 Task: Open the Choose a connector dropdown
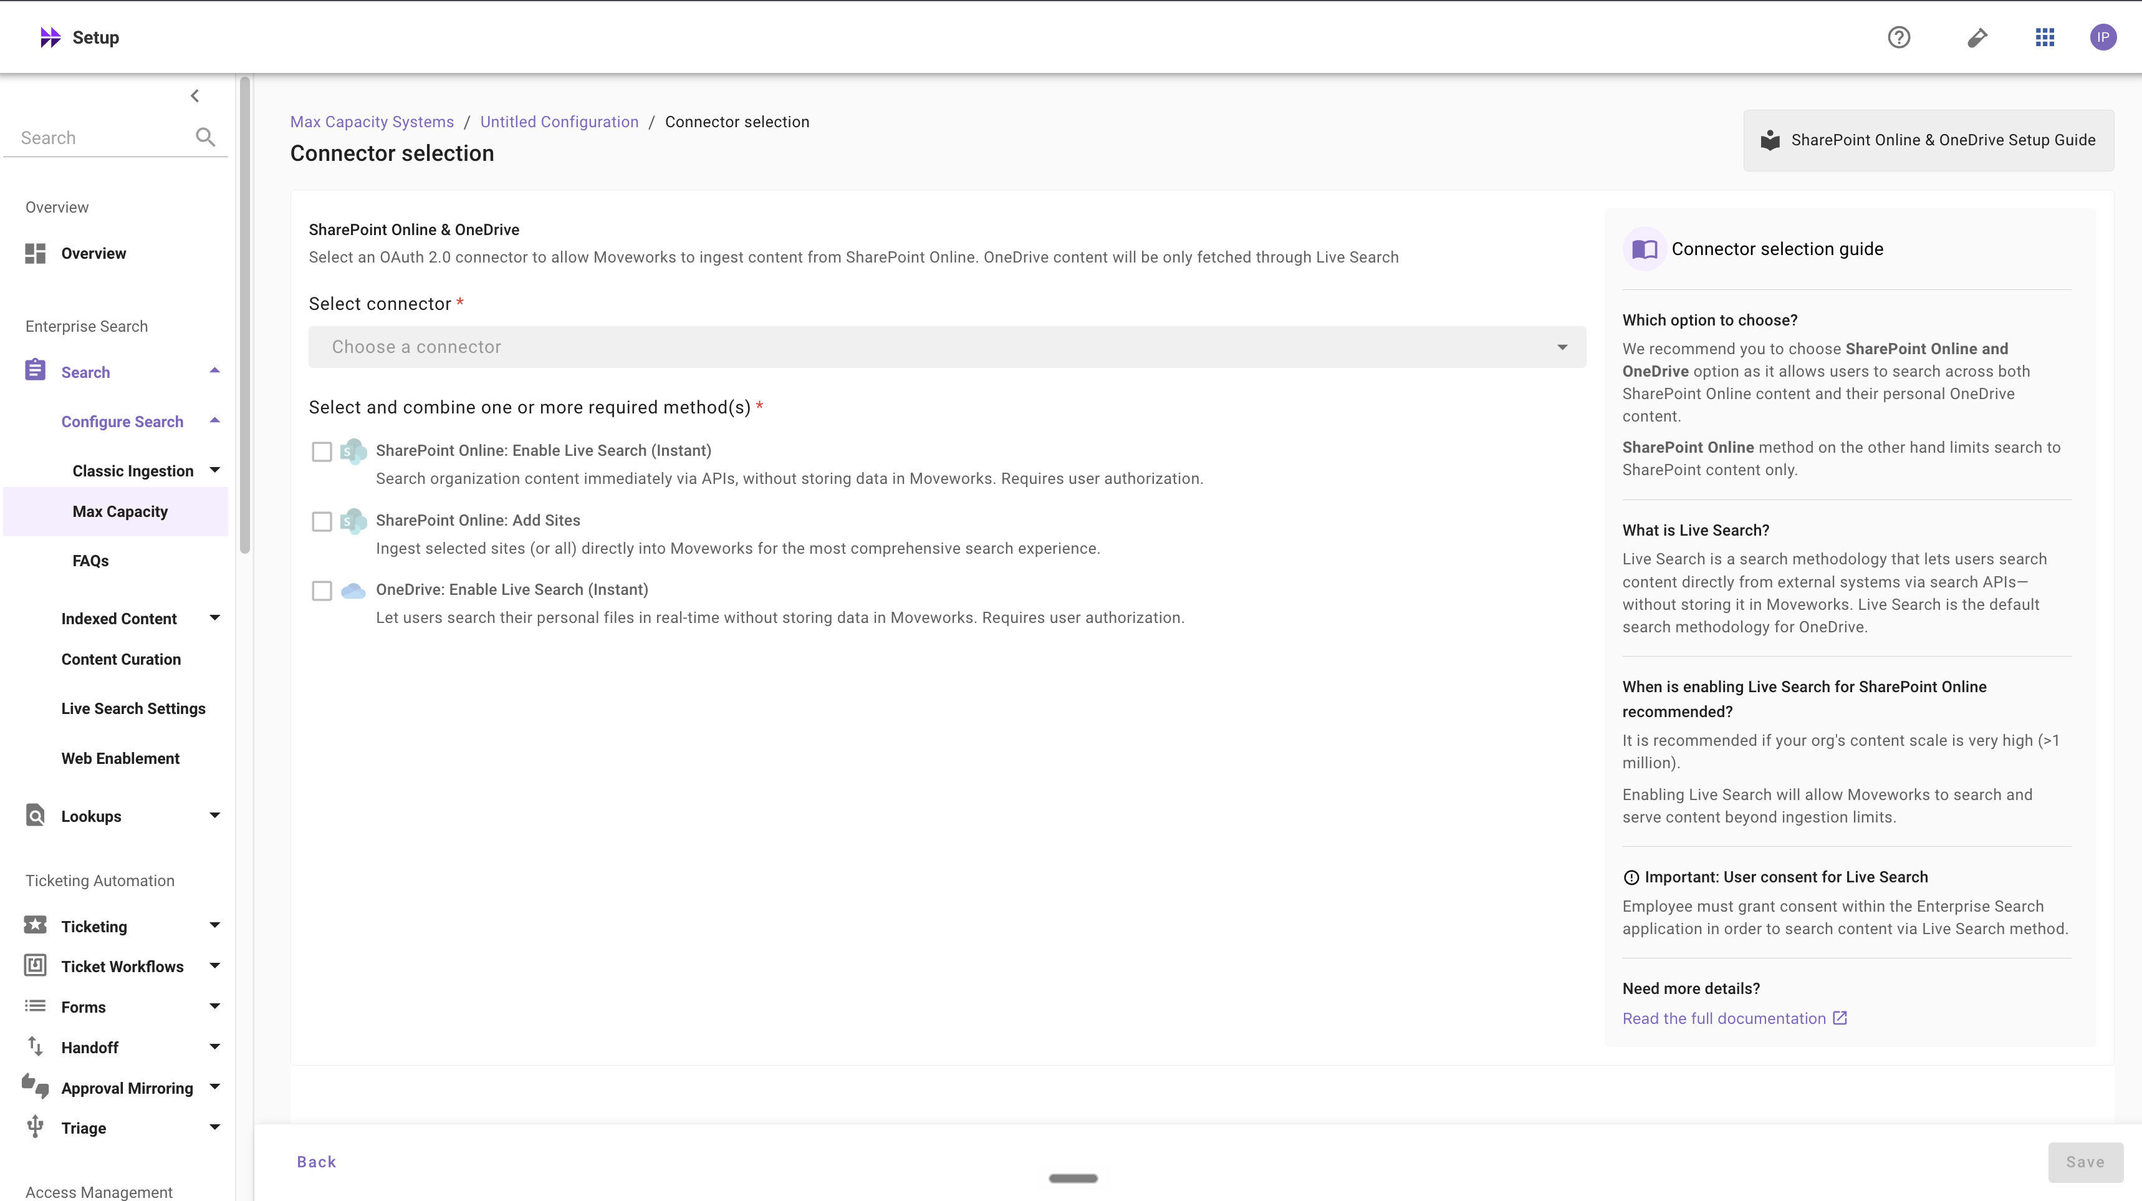click(x=947, y=347)
